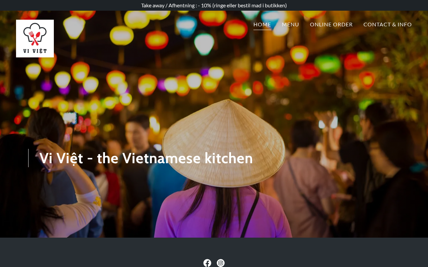Open the Instagram social icon
Viewport: 428px width, 267px height.
[221, 263]
